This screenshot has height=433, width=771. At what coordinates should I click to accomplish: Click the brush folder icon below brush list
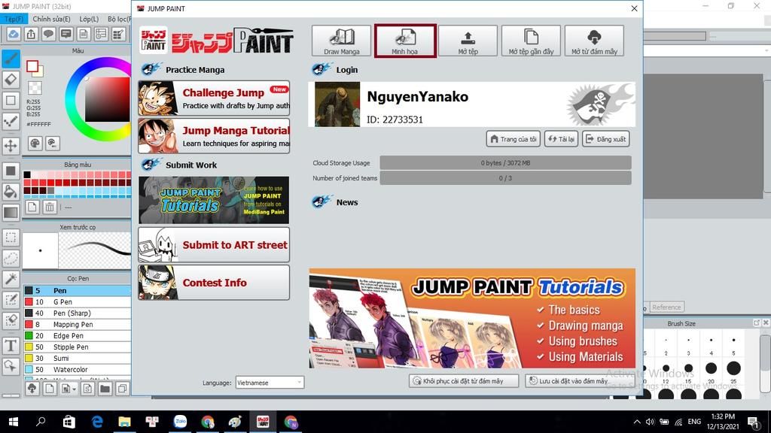105,389
